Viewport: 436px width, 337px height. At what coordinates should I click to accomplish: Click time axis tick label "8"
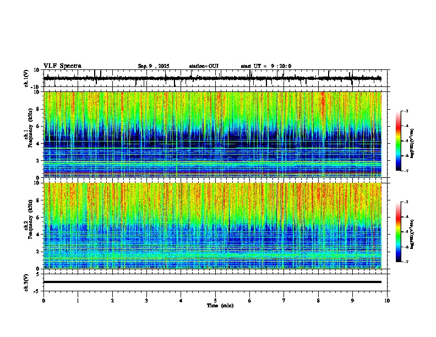tap(318, 301)
